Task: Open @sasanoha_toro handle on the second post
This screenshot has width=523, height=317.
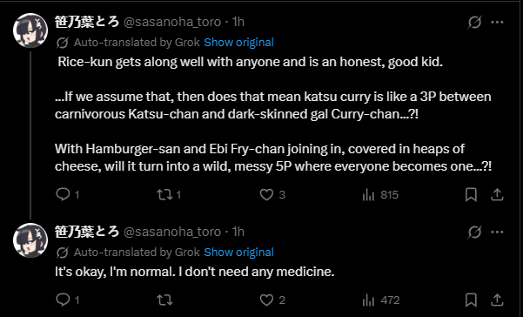Action: [172, 232]
